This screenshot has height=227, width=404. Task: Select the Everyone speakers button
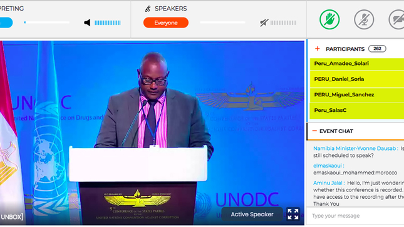166,23
